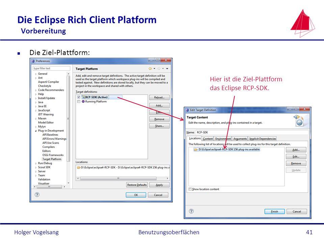This screenshot has width=324, height=243.
Task: Open the view menu dropdown in Target Platform header
Action: pyautogui.click(x=167, y=69)
